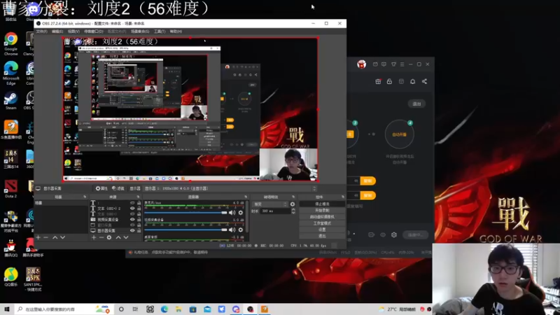560x315 pixels.
Task: Move scene down in Scenes panel
Action: (63, 237)
